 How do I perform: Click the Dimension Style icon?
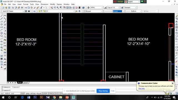pyautogui.click(x=105, y=7)
